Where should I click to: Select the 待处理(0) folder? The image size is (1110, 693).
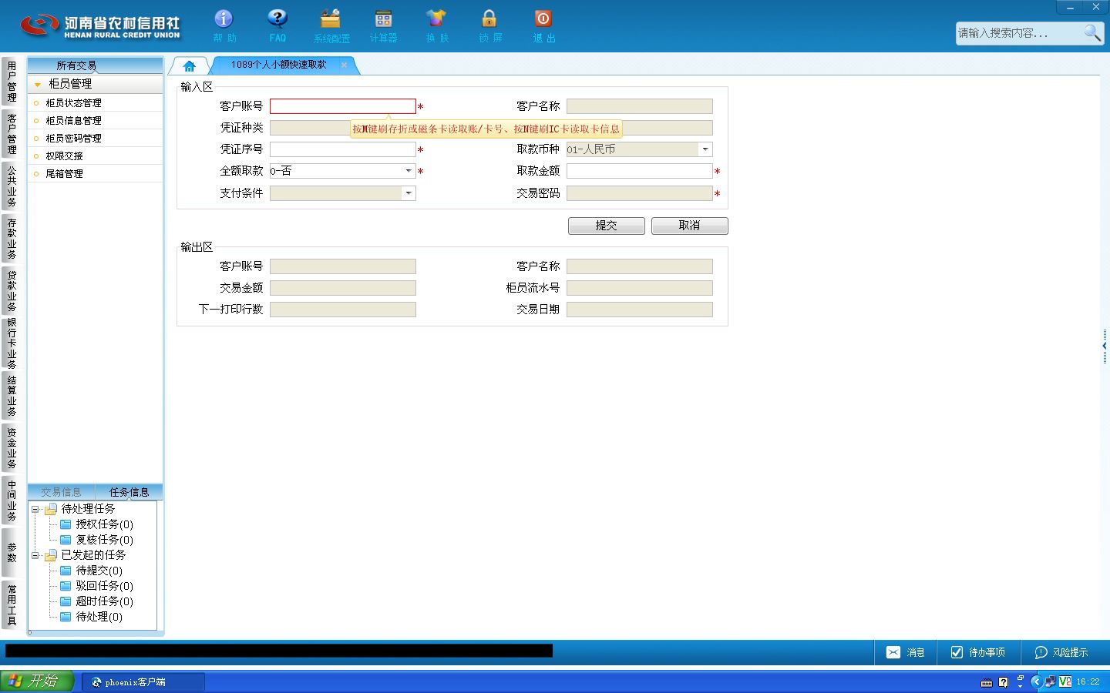91,617
